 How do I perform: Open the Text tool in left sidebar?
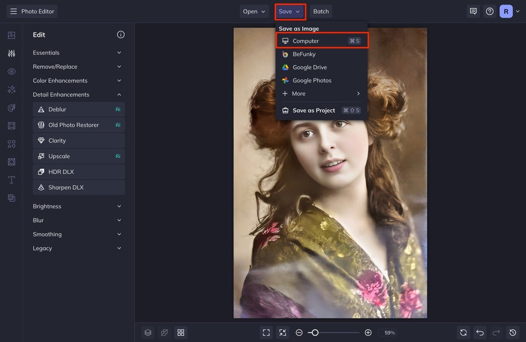(11, 180)
